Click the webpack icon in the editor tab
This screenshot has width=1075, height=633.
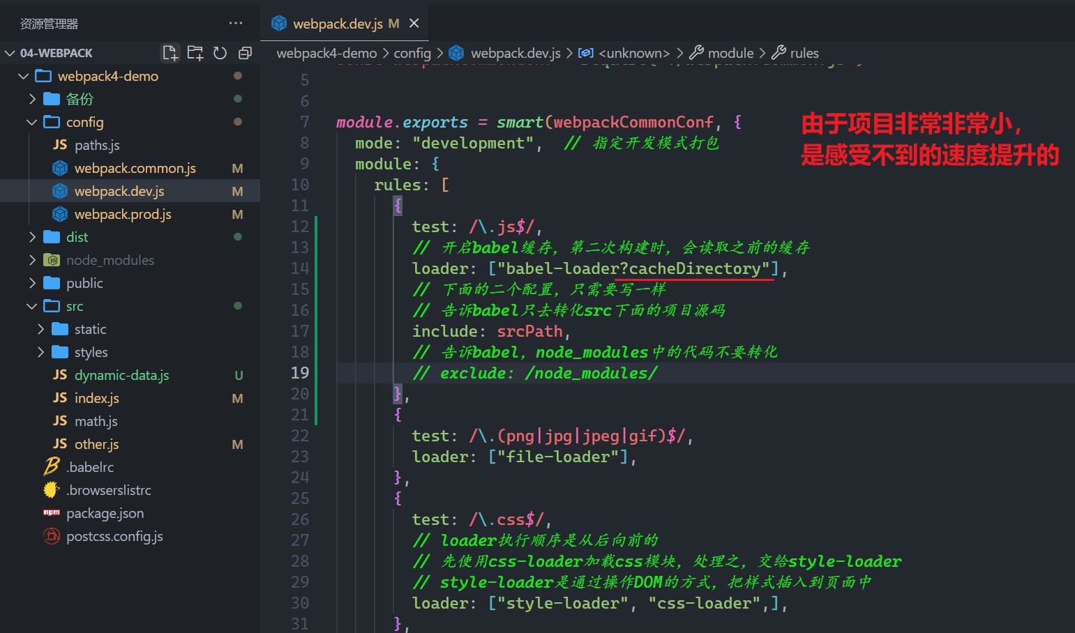pos(279,23)
